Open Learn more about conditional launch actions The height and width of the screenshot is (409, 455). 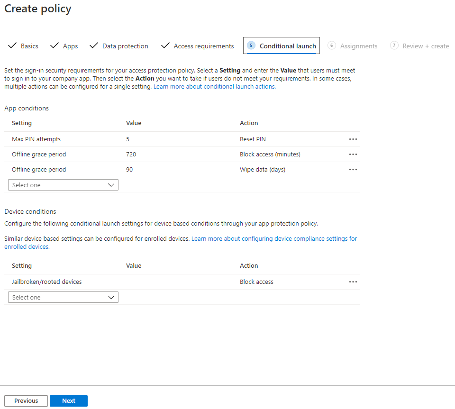[x=214, y=86]
